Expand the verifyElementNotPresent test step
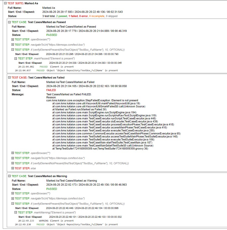Screen dimensions: 227x230 point(13,163)
